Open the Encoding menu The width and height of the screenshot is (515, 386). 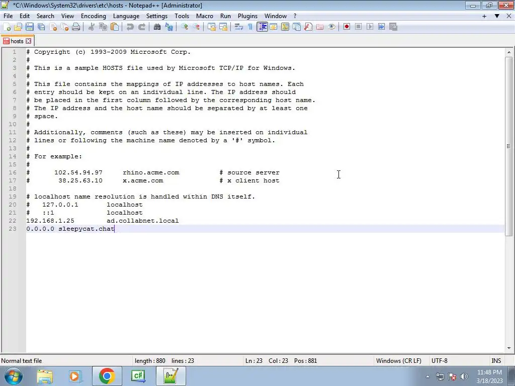pos(94,16)
